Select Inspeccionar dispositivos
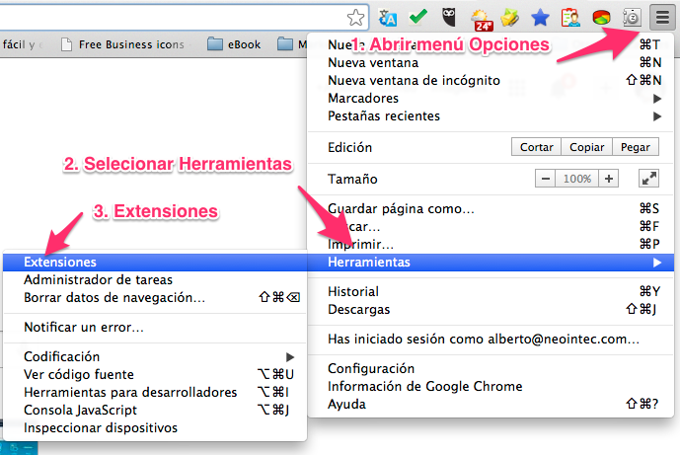The image size is (680, 455). coord(155,427)
